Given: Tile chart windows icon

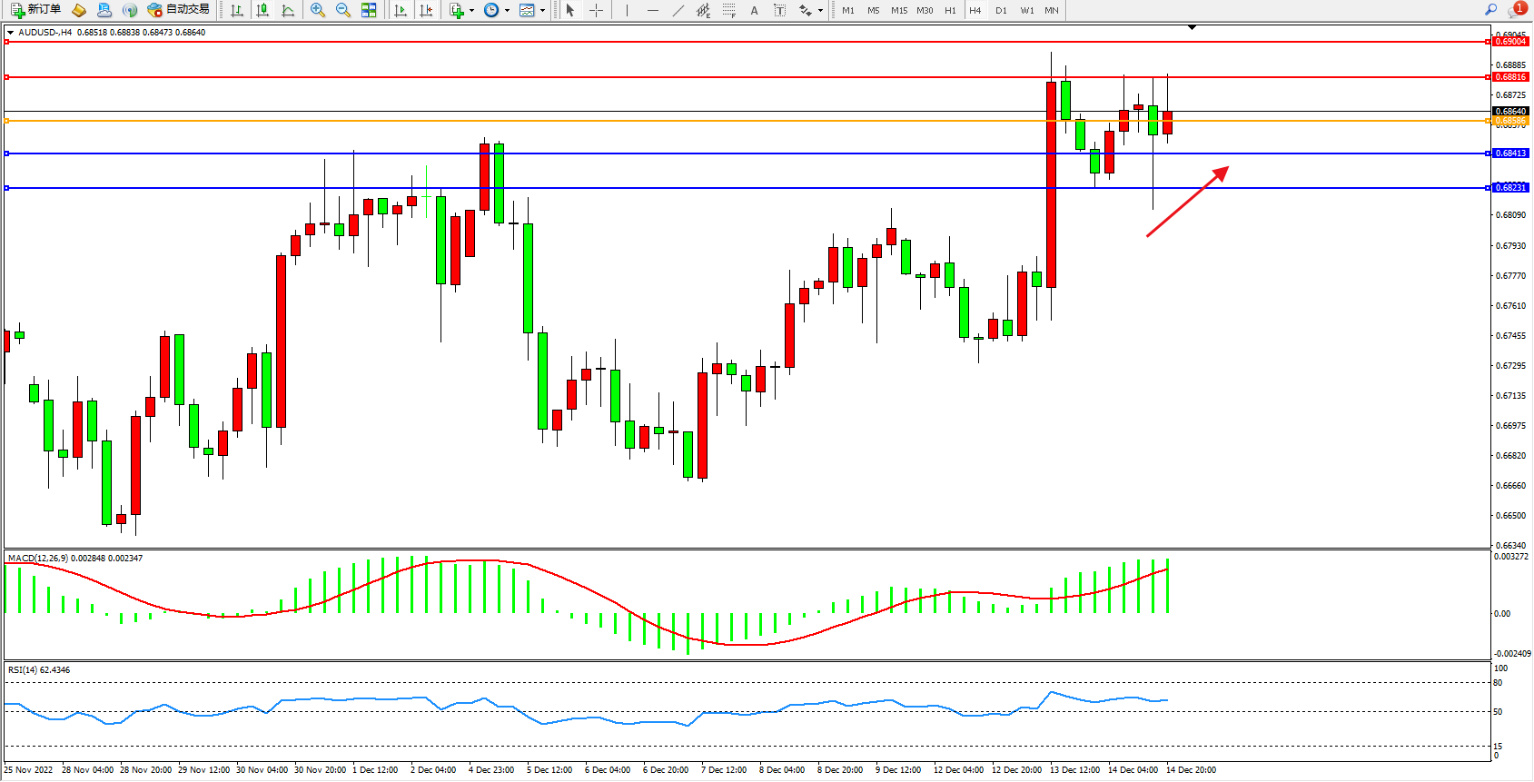Looking at the screenshot, I should (369, 10).
